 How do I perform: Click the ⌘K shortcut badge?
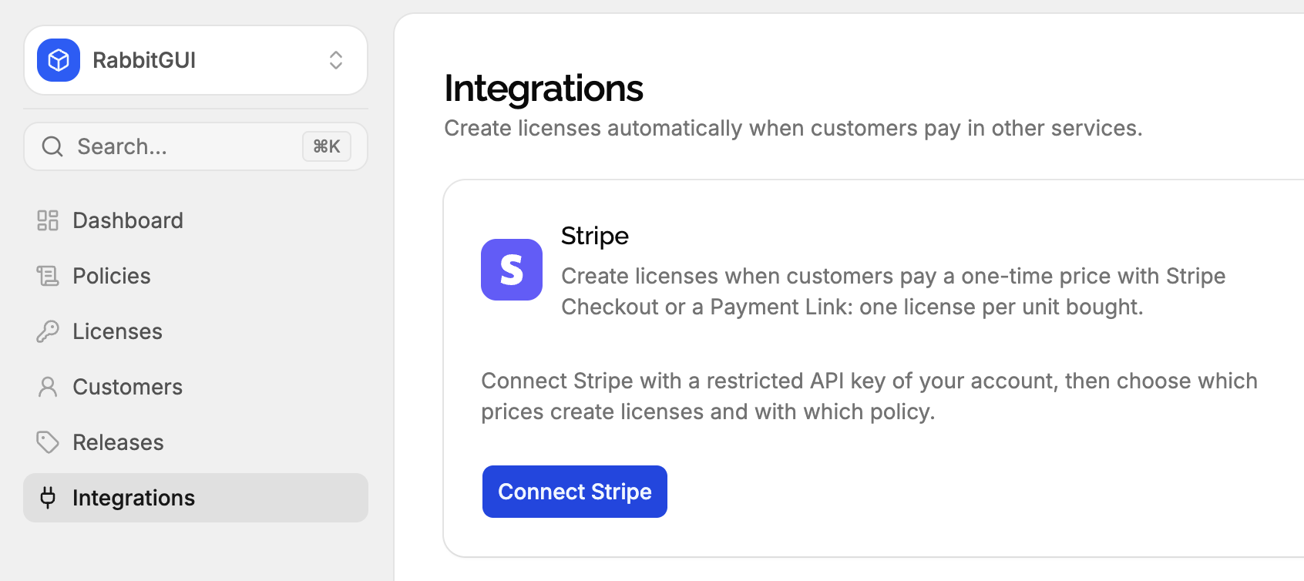click(327, 146)
